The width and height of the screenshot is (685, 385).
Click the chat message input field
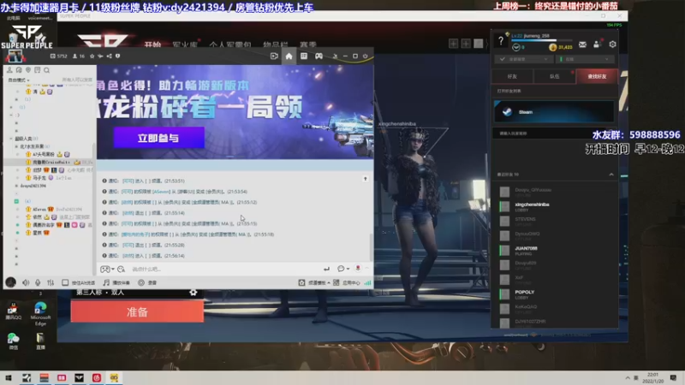[225, 269]
